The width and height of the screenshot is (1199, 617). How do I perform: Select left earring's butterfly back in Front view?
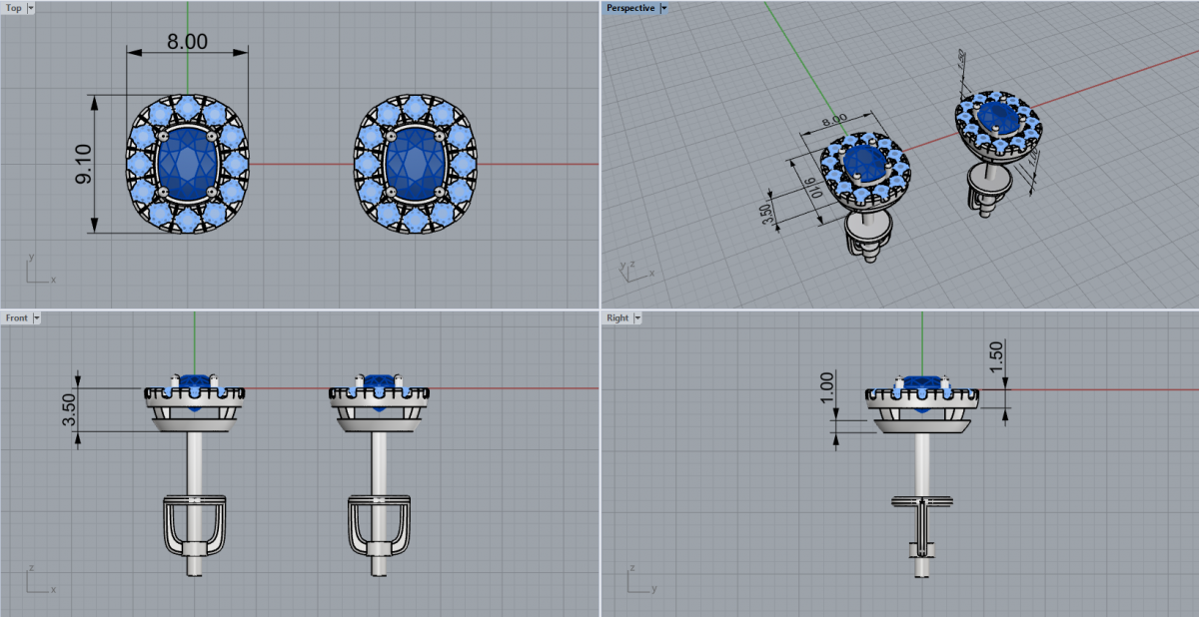194,526
